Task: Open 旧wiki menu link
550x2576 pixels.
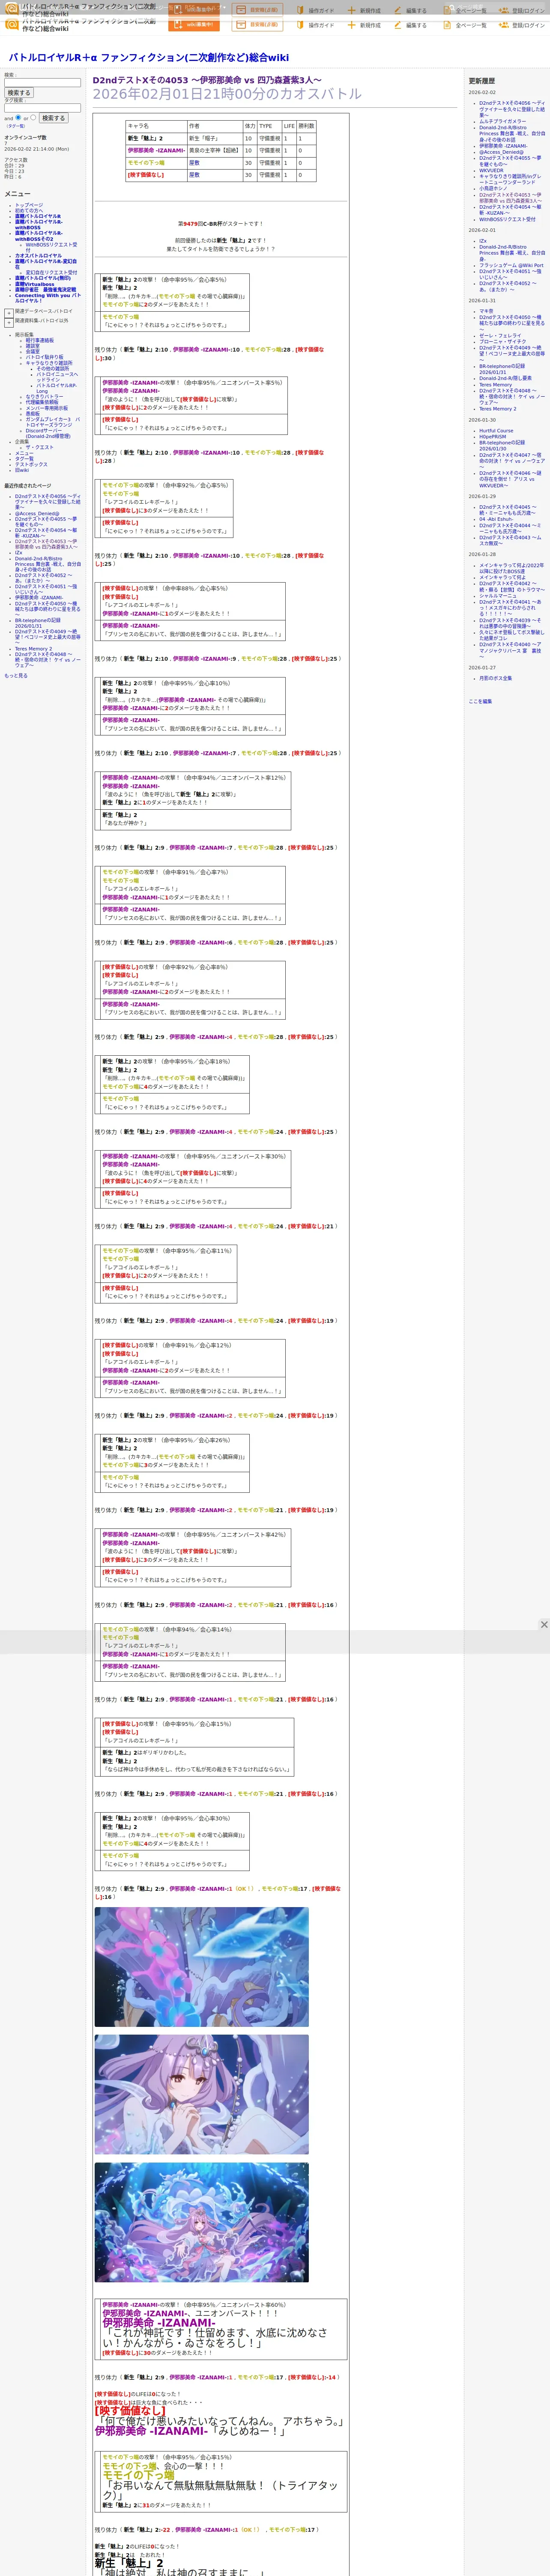Action: click(x=22, y=470)
